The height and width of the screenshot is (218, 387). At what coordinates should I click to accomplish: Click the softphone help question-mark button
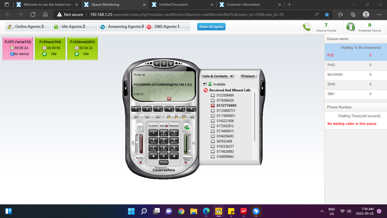[157, 64]
